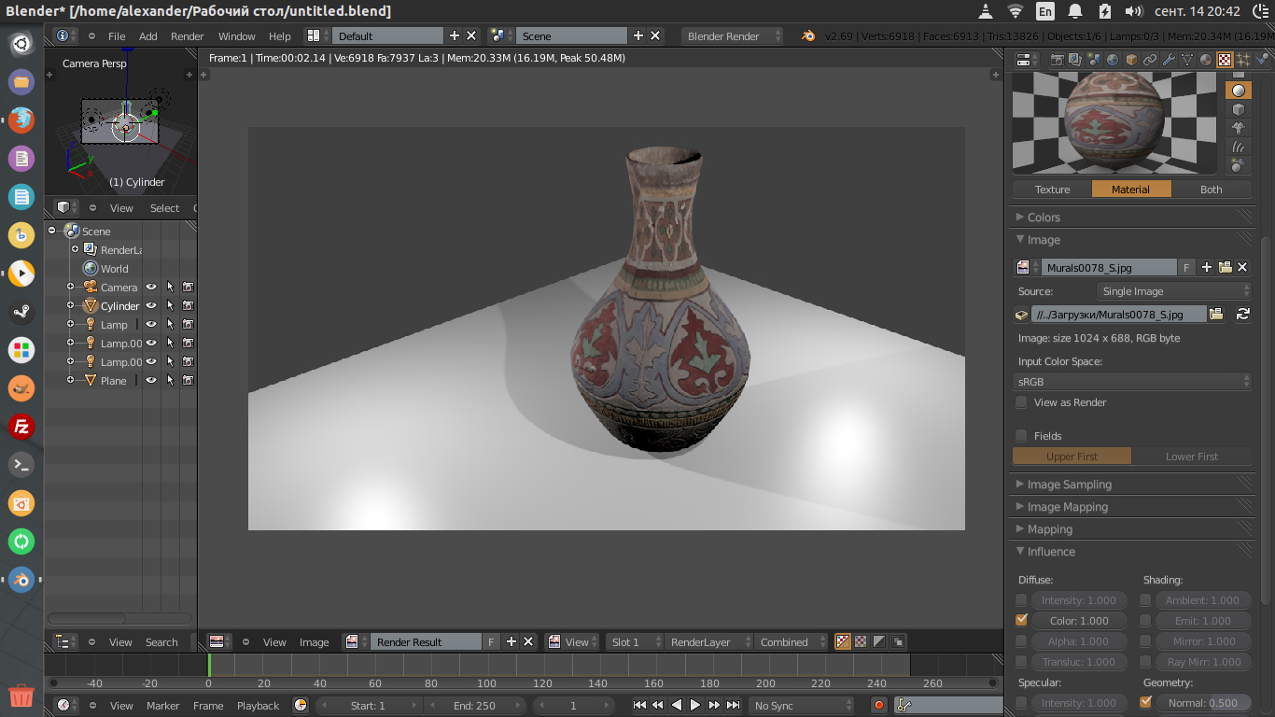This screenshot has width=1275, height=717.
Task: Enable the View as Render checkbox
Action: click(1021, 402)
